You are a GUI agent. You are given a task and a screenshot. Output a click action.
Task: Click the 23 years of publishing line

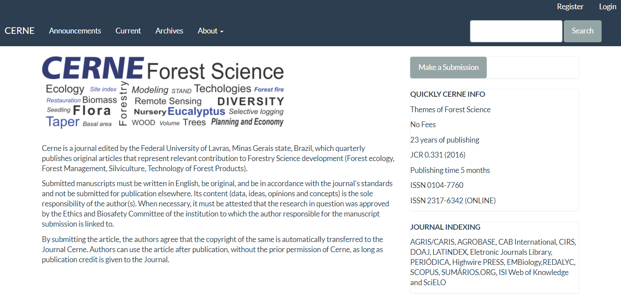(445, 140)
